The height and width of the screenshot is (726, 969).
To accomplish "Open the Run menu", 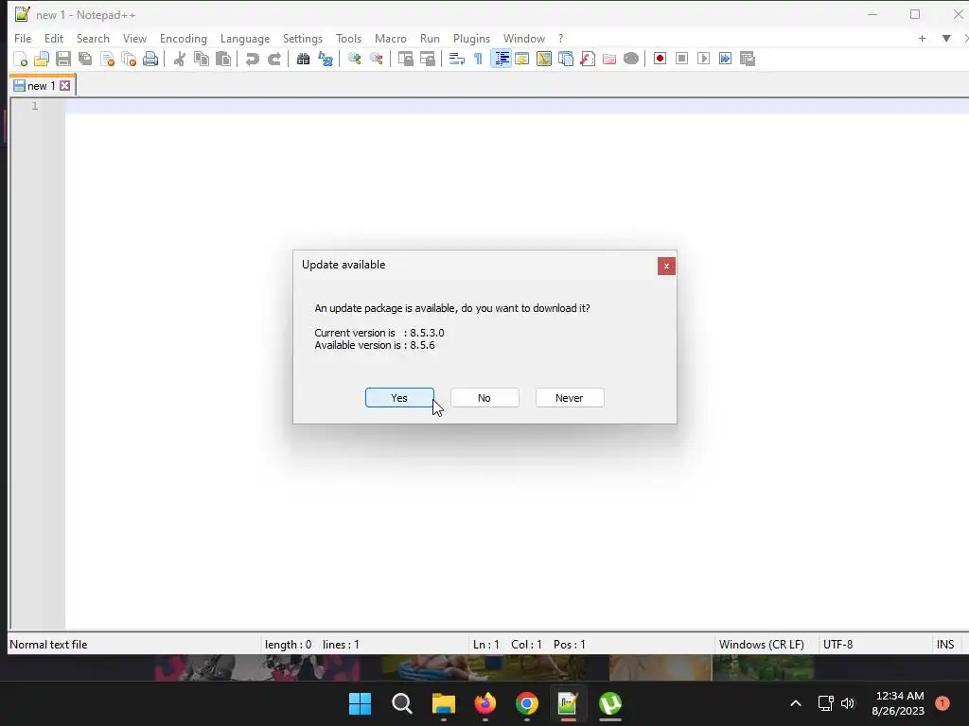I will tap(431, 38).
